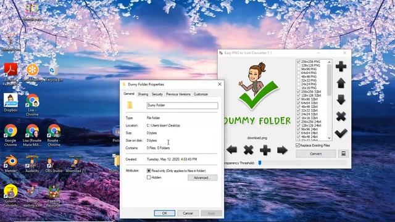Check the 64x64 PNG format
The width and height of the screenshot is (395, 222).
tap(298, 73)
